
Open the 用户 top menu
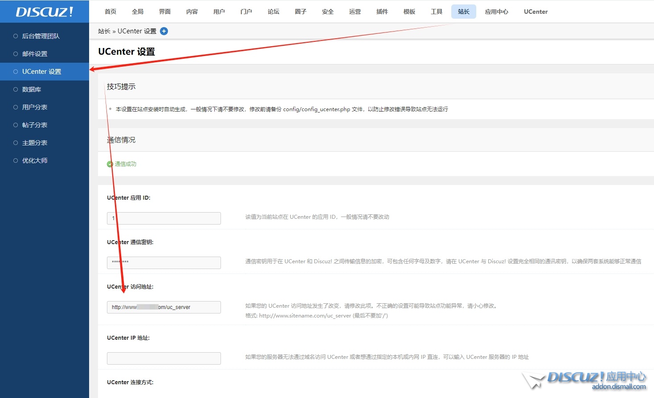click(219, 12)
